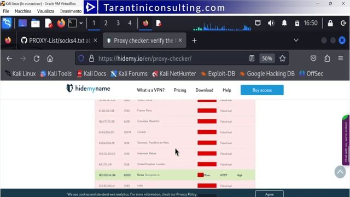The image size is (350, 197).
Task: Open the Pricing page link
Action: [180, 90]
